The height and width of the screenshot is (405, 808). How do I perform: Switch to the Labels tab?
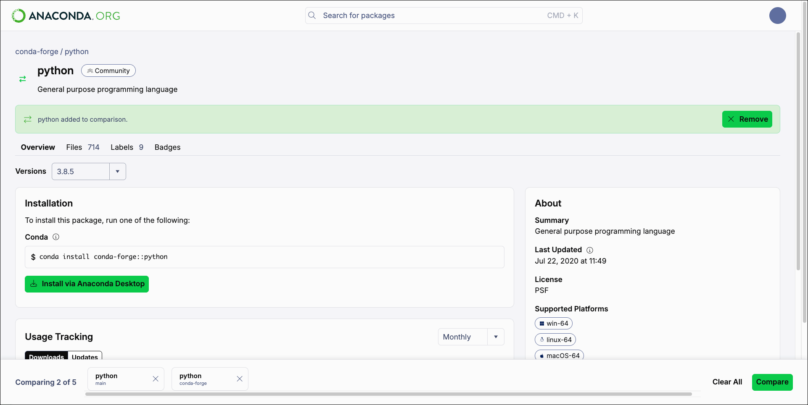click(127, 147)
